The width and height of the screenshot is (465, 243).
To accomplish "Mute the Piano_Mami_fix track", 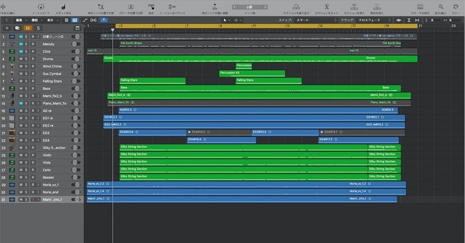I will point(21,103).
